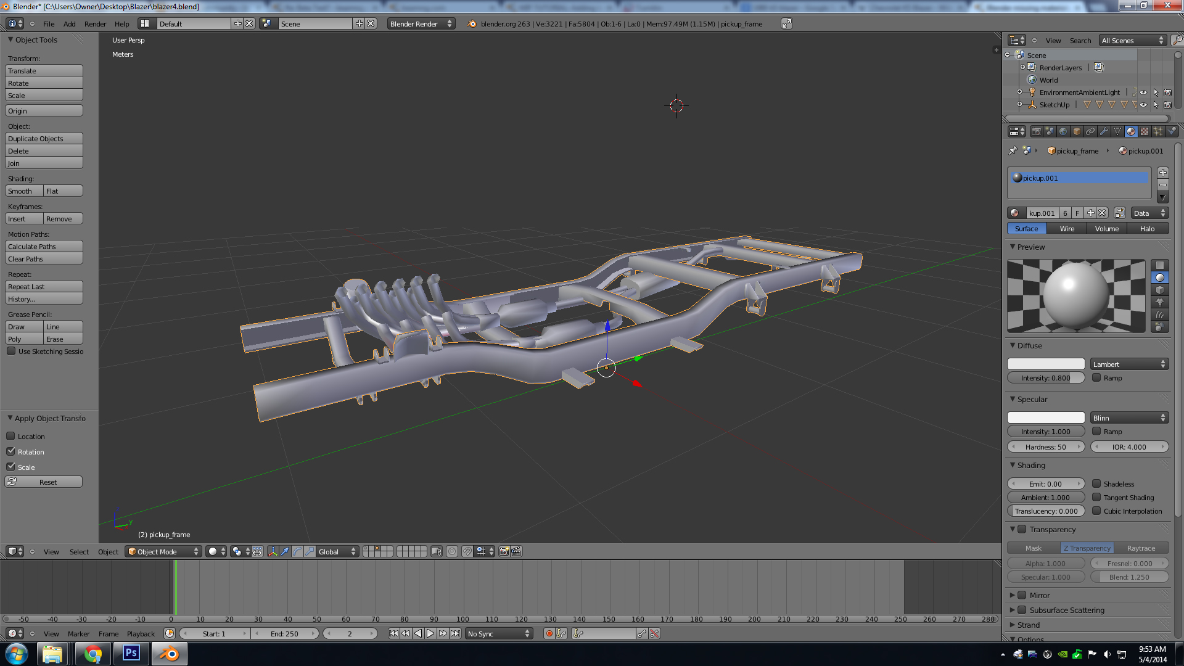
Task: Switch to the Texture properties tab
Action: (1145, 131)
